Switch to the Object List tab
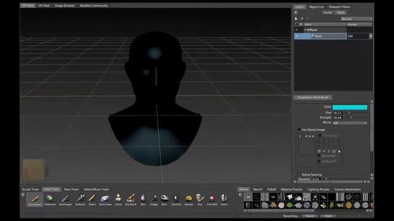This screenshot has height=221, width=394. (x=316, y=7)
